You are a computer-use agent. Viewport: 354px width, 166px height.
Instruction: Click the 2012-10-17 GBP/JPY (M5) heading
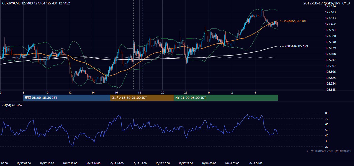327,3
